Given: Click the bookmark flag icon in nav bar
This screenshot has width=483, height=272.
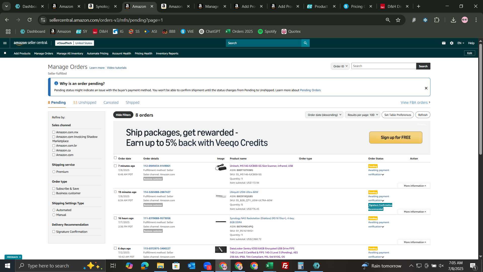Looking at the screenshot, I should click(x=5, y=53).
